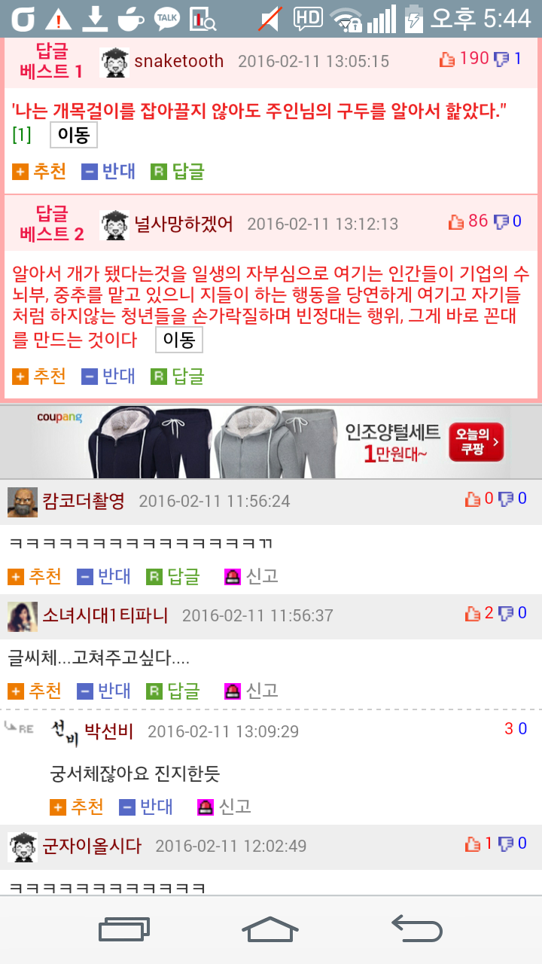Tap 칼코더촬영's avatar image

[23, 502]
